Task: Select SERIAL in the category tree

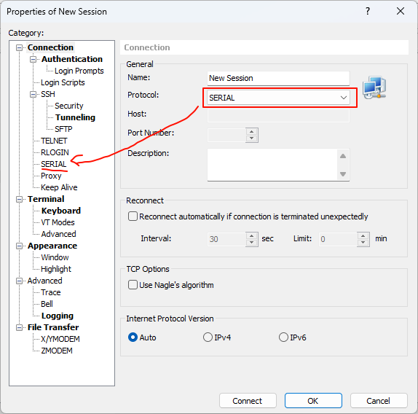Action: pyautogui.click(x=54, y=164)
